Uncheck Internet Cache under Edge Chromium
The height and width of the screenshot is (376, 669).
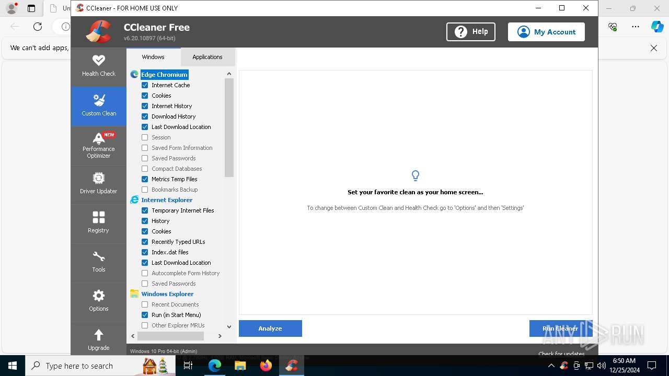click(145, 85)
